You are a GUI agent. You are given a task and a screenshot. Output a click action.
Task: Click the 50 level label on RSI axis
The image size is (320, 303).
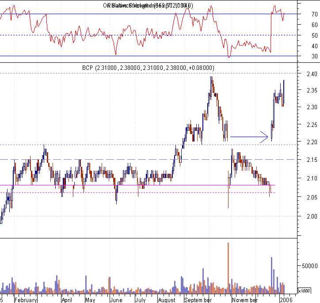pyautogui.click(x=315, y=35)
